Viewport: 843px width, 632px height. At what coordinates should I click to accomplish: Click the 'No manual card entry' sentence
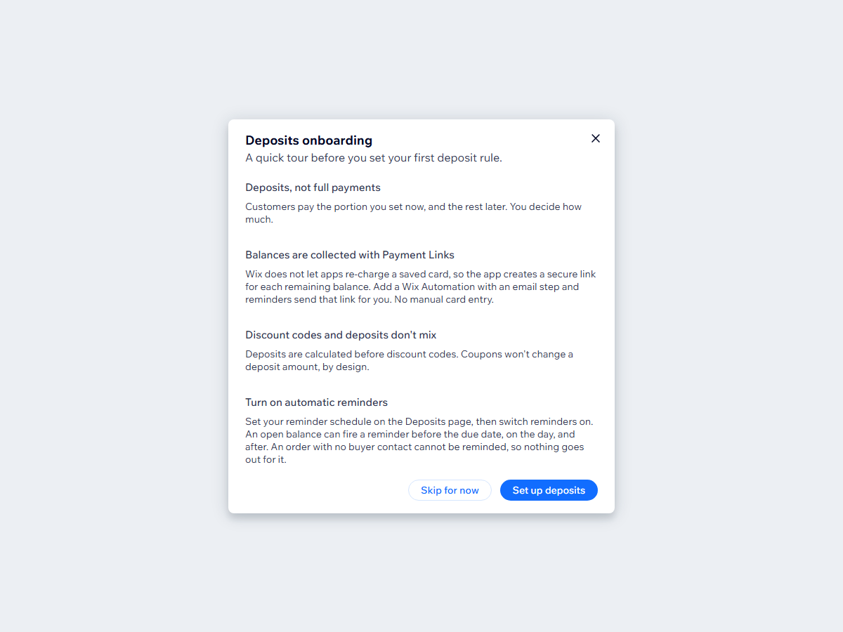click(445, 299)
